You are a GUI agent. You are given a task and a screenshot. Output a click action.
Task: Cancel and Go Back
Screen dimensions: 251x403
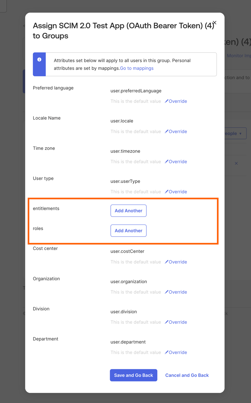[x=187, y=375]
